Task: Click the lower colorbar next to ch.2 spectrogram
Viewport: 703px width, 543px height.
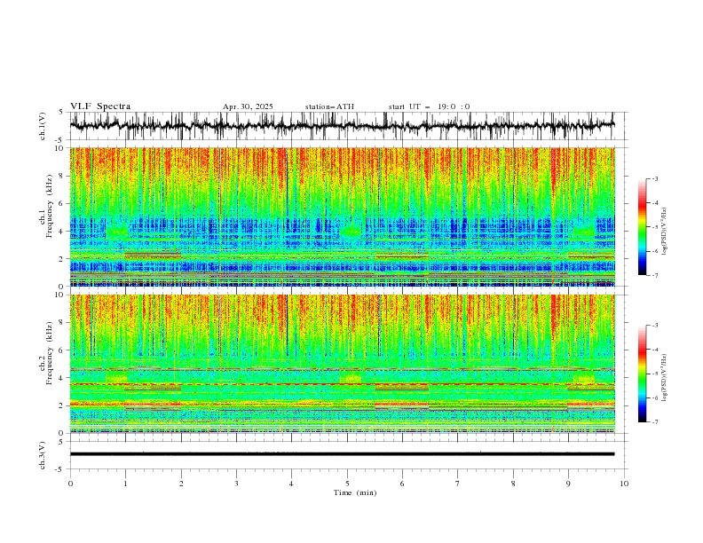Action: pos(642,374)
